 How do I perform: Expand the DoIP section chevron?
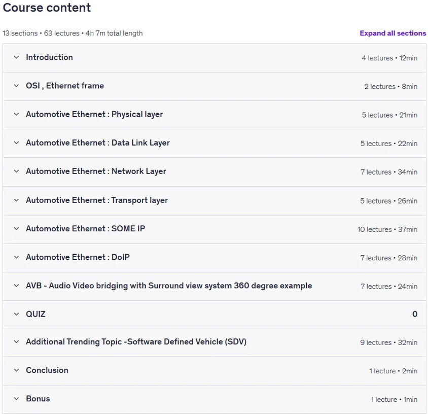point(16,257)
